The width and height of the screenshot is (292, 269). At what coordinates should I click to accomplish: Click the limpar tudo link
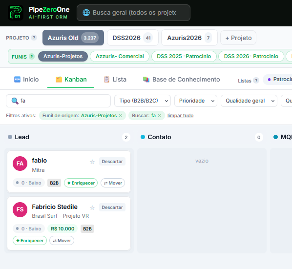pyautogui.click(x=180, y=116)
